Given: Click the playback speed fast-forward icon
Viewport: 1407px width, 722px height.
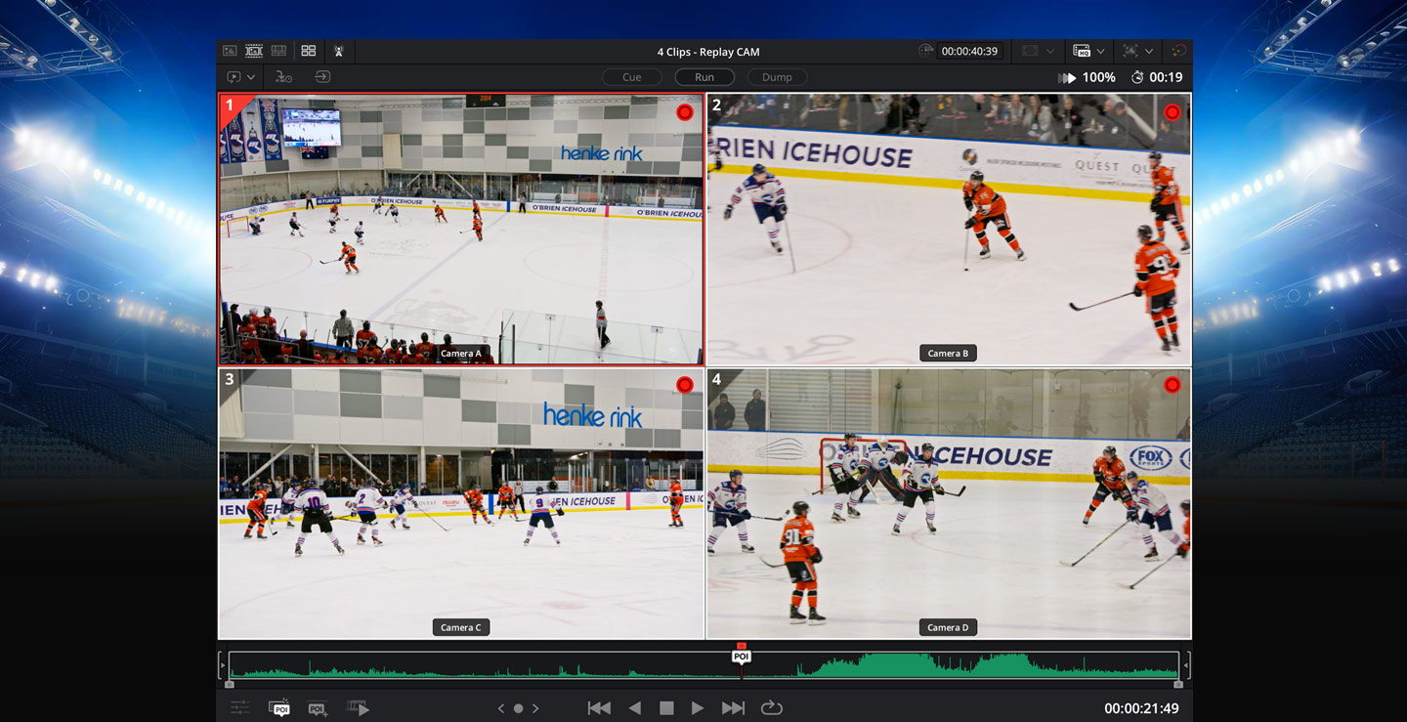Looking at the screenshot, I should [x=1067, y=77].
